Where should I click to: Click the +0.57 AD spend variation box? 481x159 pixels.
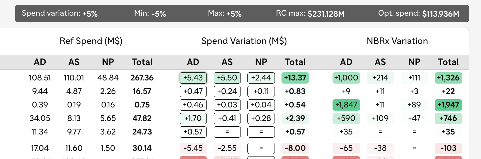193,132
